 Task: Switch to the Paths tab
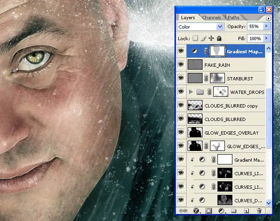pos(233,18)
